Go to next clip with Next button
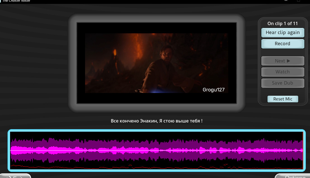 click(283, 61)
